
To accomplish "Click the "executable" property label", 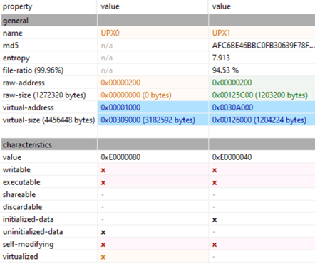I will tap(21, 182).
